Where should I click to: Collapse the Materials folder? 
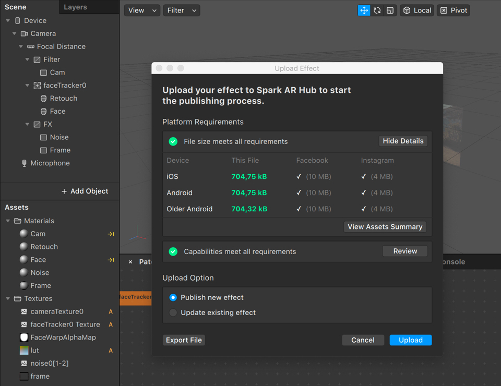coord(8,221)
